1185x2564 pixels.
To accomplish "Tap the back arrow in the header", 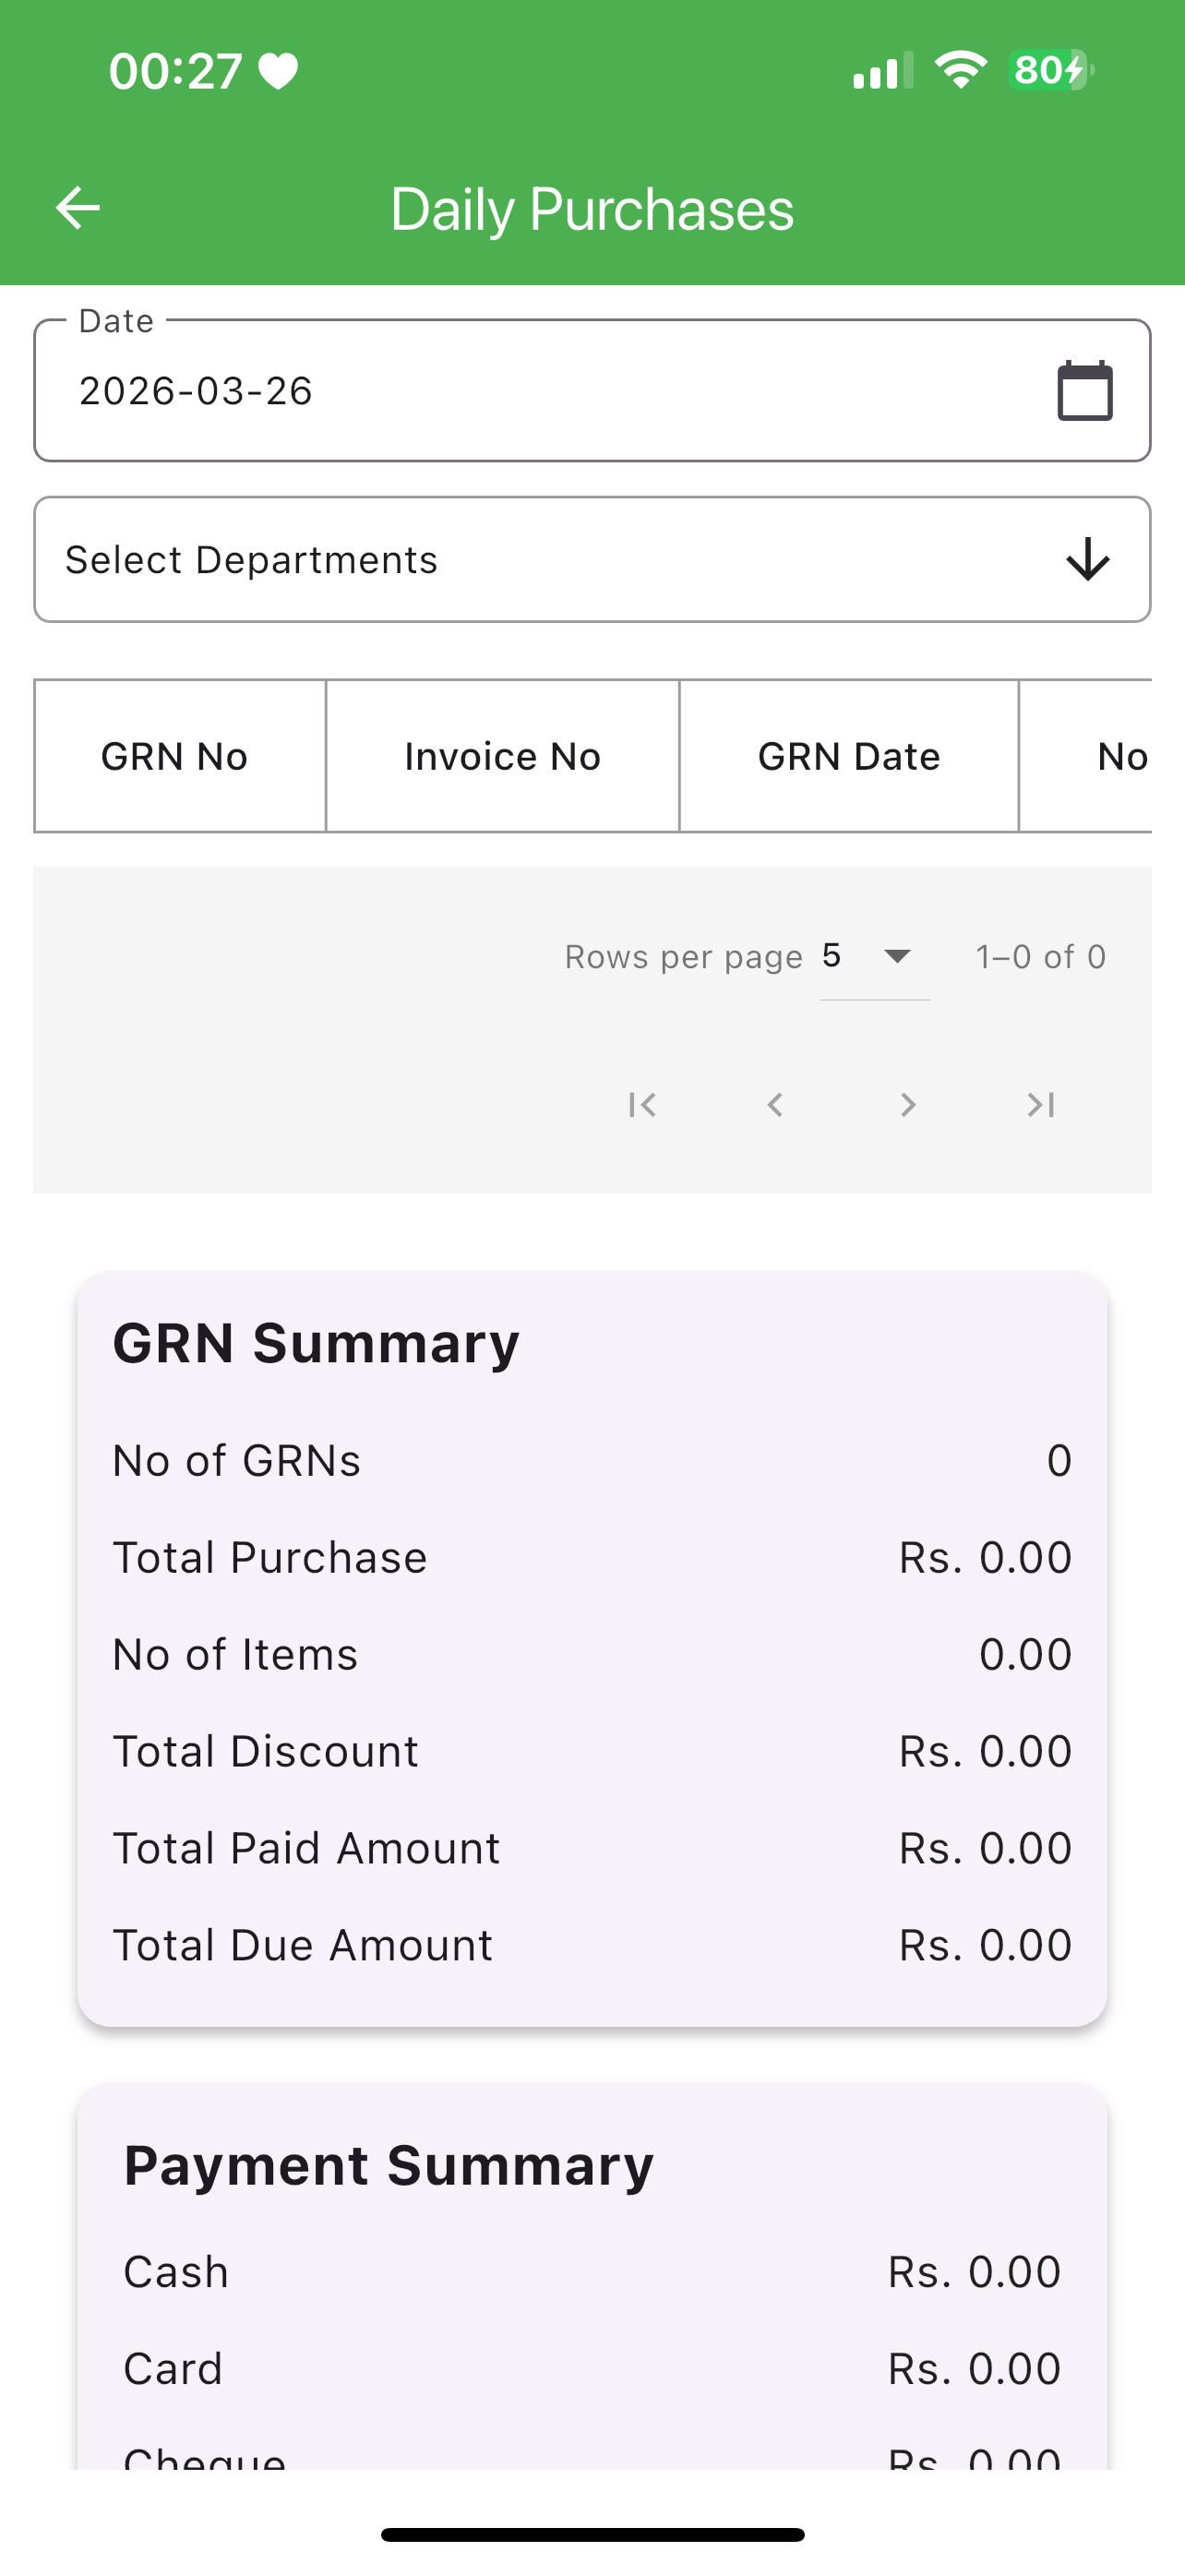I will [78, 208].
